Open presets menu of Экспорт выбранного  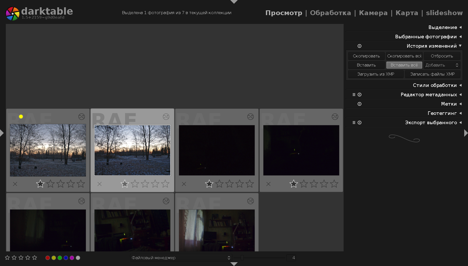(354, 122)
